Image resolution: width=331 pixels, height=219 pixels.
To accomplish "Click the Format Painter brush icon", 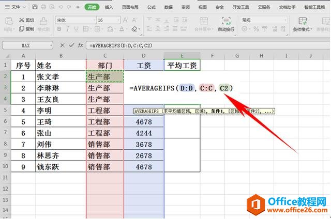I will click(x=43, y=21).
